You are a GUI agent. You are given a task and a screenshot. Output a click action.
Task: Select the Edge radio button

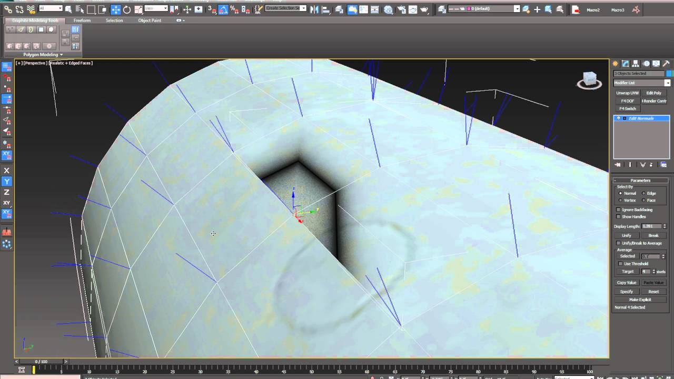643,193
